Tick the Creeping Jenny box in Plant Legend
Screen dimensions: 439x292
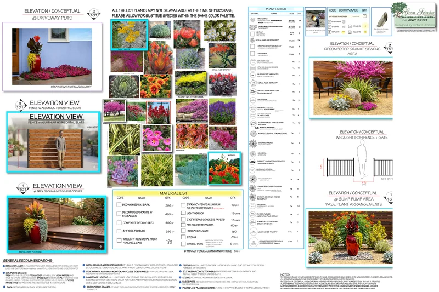coord(252,47)
